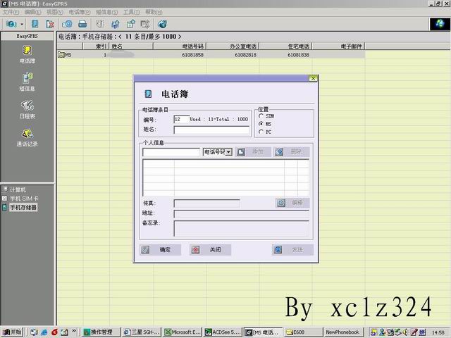
Task: Click the 编号 field showing 12
Action: (181, 119)
